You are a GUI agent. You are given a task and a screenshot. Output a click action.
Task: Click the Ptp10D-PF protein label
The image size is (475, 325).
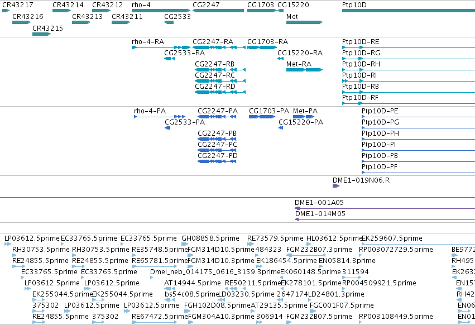click(379, 168)
